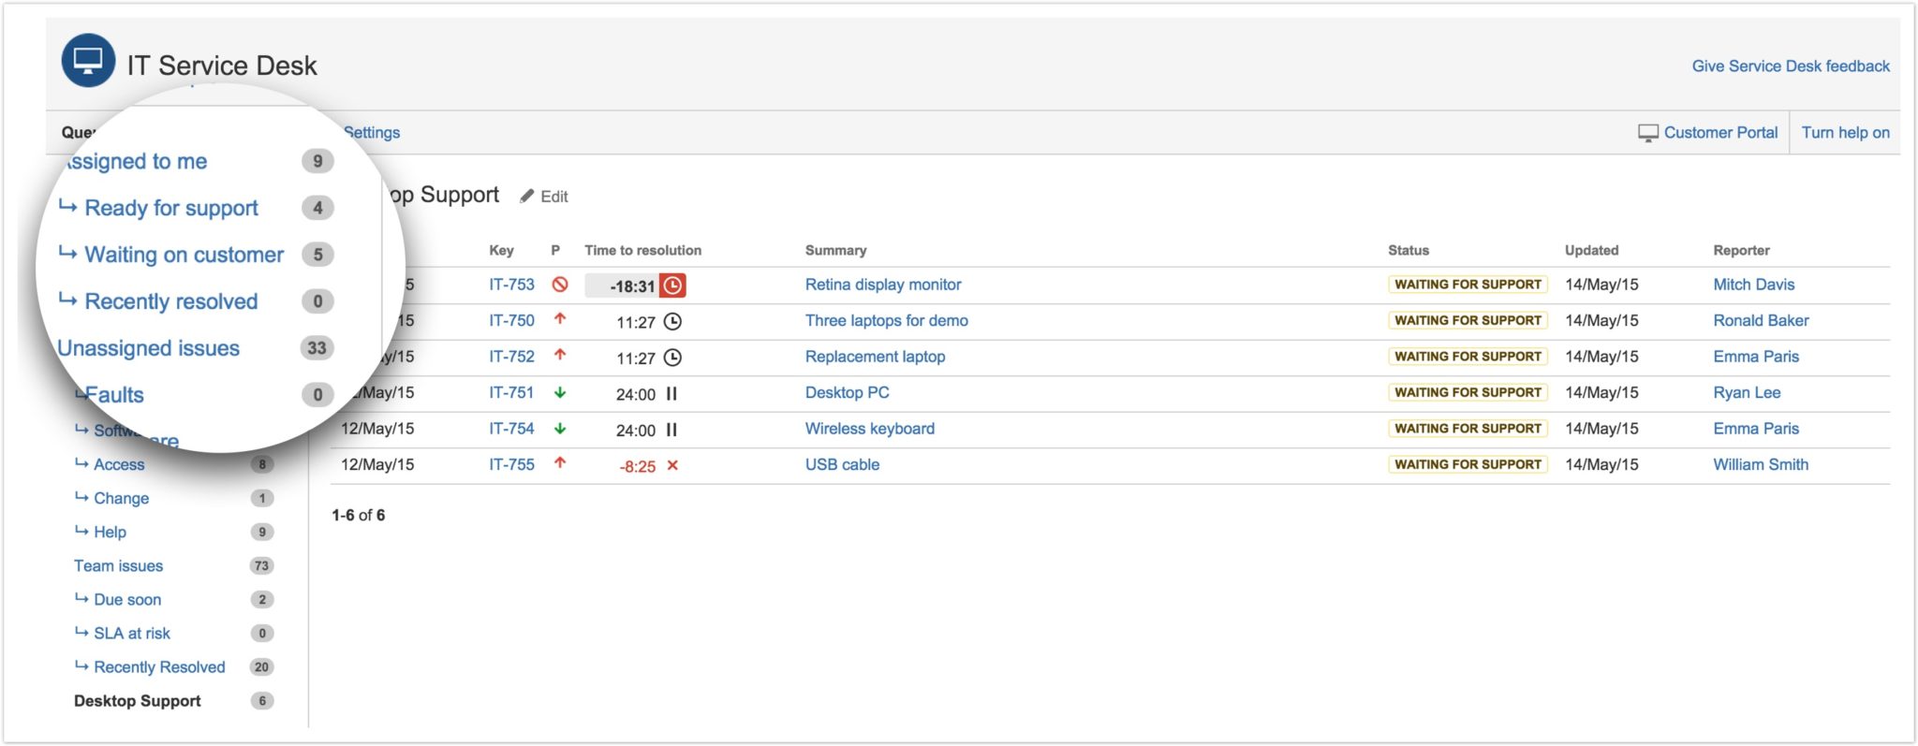Open the Desktop PC issue
The height and width of the screenshot is (746, 1918).
pyautogui.click(x=848, y=392)
